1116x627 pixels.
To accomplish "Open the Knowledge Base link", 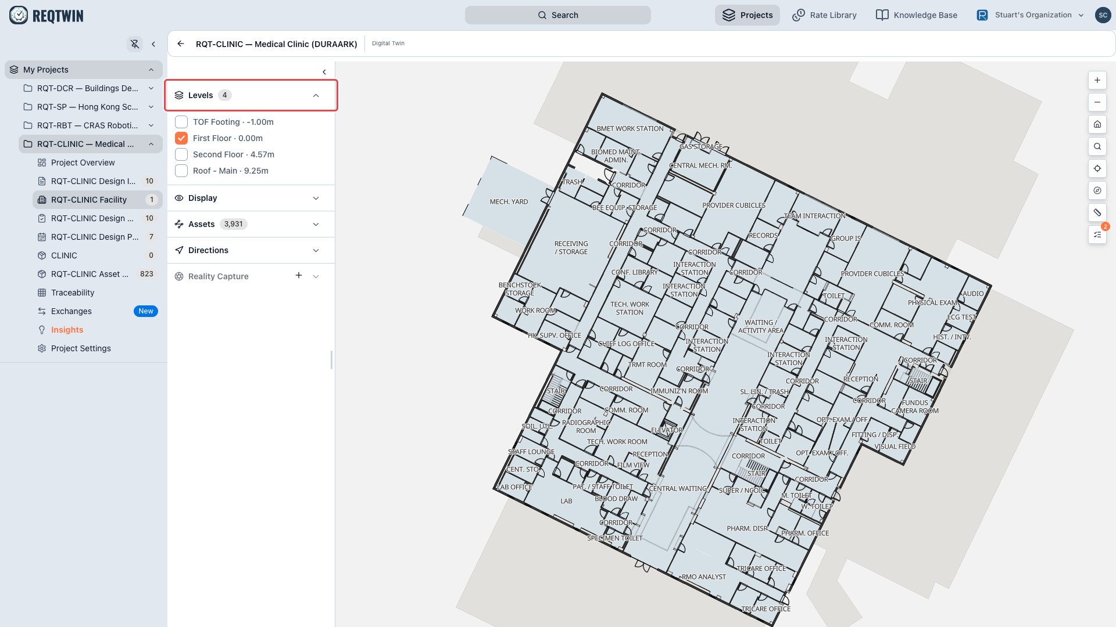I will point(917,15).
